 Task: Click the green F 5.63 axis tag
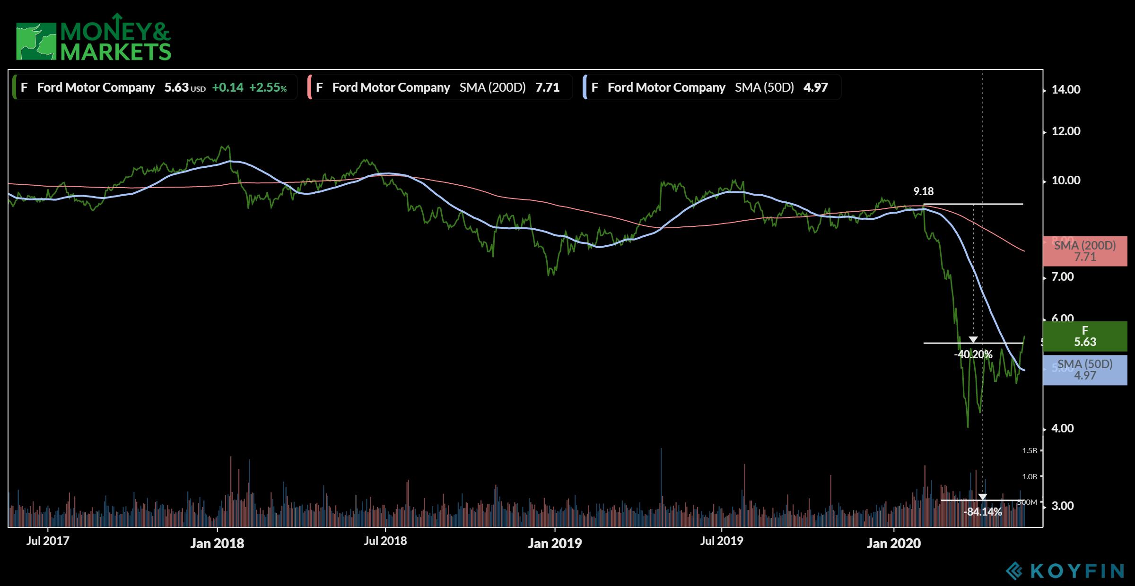(x=1085, y=336)
